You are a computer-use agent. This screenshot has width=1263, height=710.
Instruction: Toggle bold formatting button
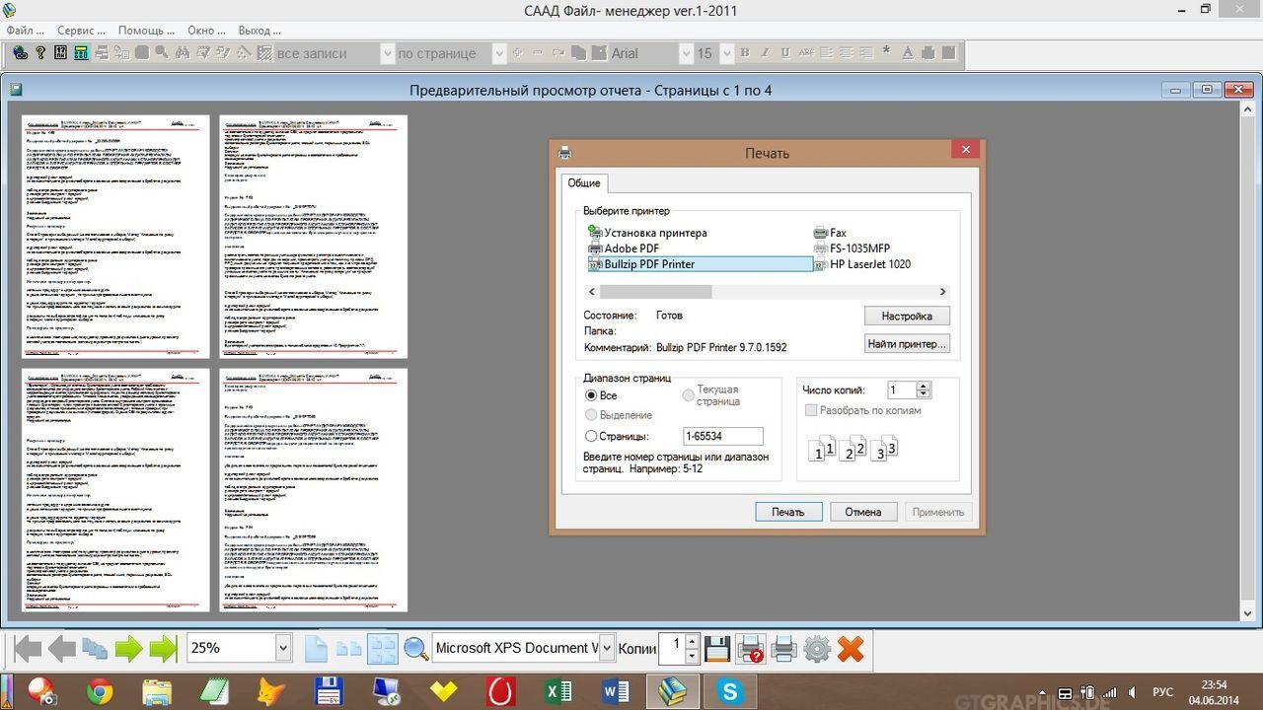pos(745,53)
